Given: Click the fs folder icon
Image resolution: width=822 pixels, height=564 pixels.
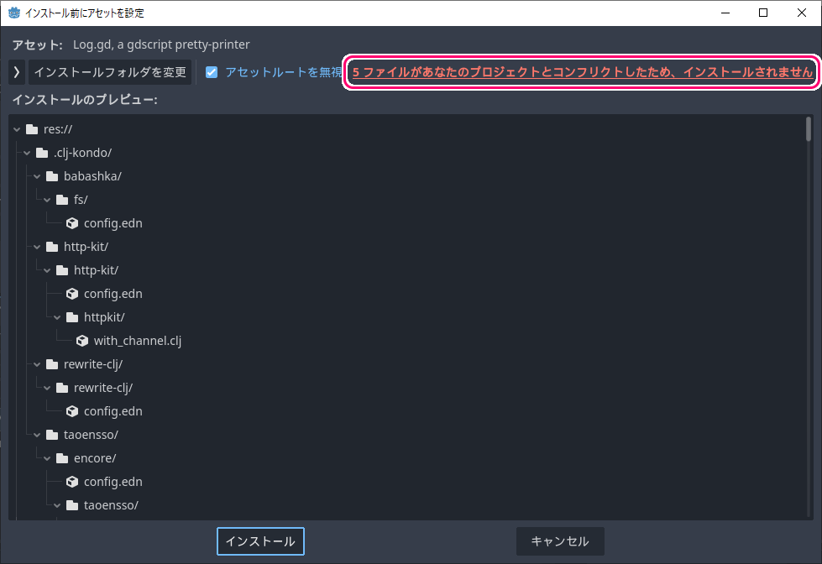Looking at the screenshot, I should 62,200.
